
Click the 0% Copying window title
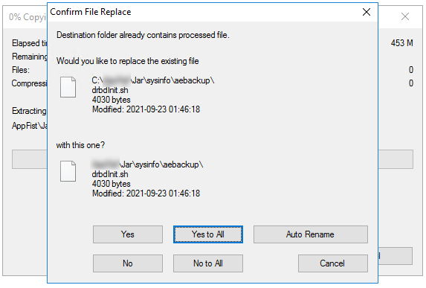[28, 17]
